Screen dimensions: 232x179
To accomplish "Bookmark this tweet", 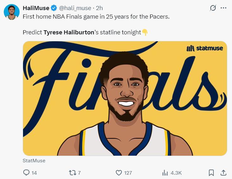I will (x=211, y=173).
